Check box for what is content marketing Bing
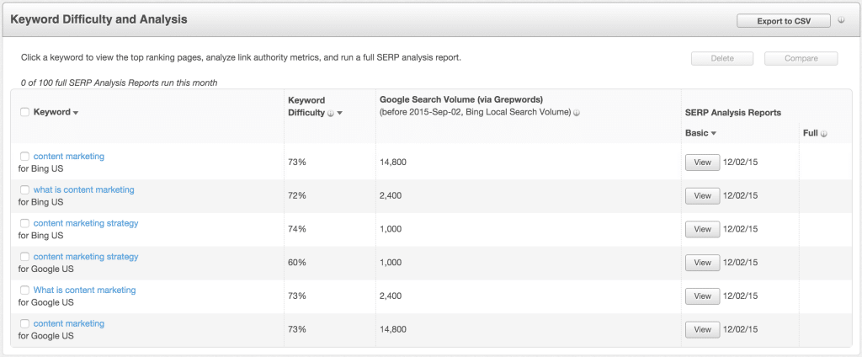The height and width of the screenshot is (357, 862). [x=24, y=189]
